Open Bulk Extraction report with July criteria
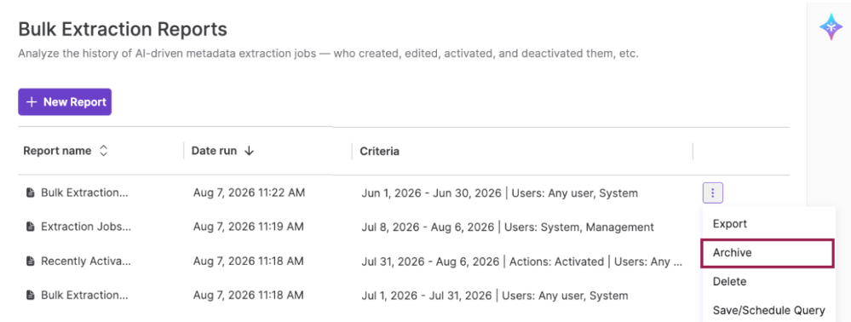 click(84, 296)
